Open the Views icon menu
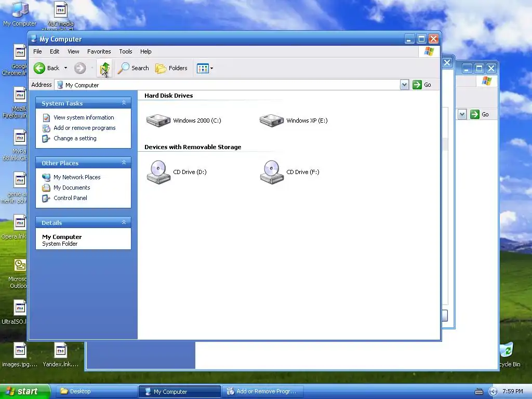 click(x=203, y=68)
